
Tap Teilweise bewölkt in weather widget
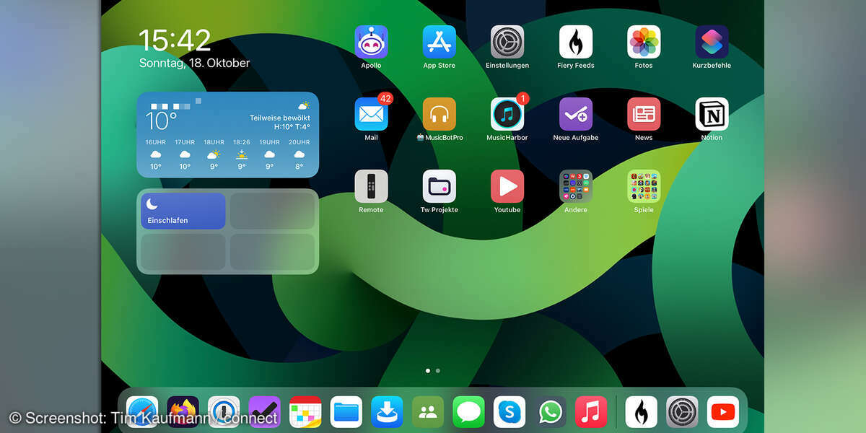280,118
